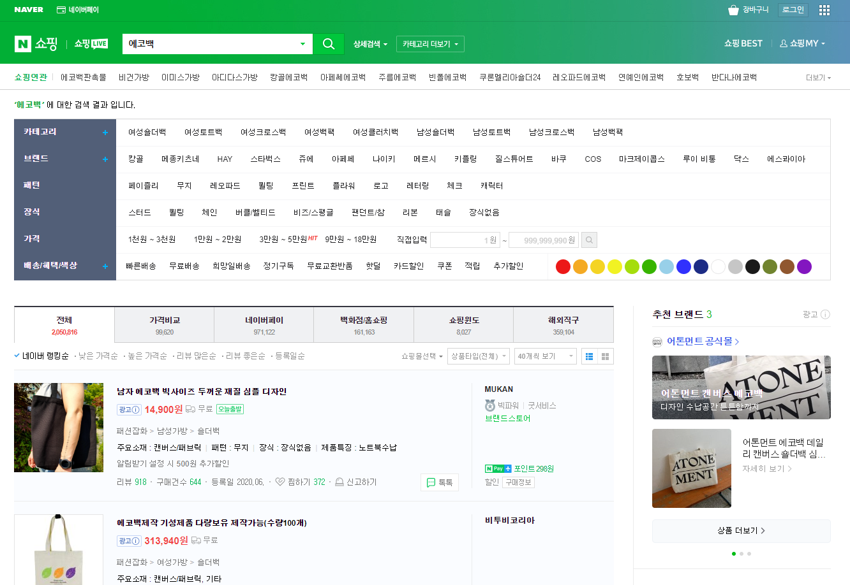Toggle 무료배송 filter

pos(184,266)
